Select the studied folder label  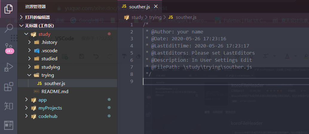pos(49,58)
